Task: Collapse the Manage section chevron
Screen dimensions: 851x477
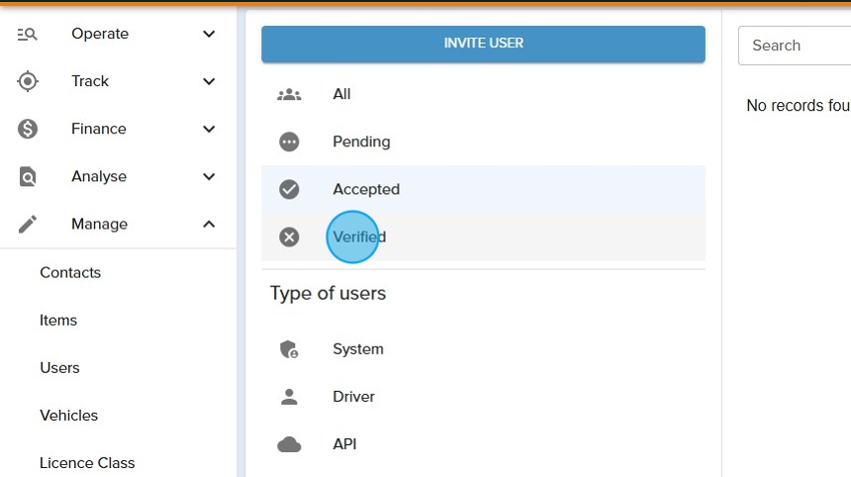Action: tap(209, 225)
